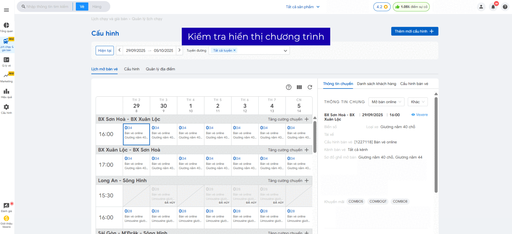Open the column layout icon
Viewport: 512px width, 234px height.
[x=299, y=87]
